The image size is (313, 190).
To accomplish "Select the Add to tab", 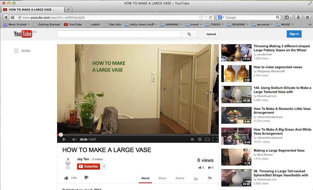I will 180,178.
